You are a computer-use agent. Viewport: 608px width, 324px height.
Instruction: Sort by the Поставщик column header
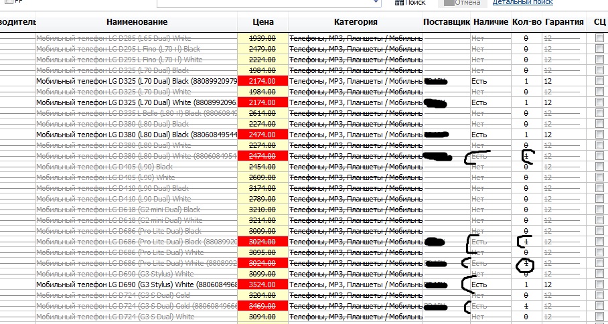447,22
